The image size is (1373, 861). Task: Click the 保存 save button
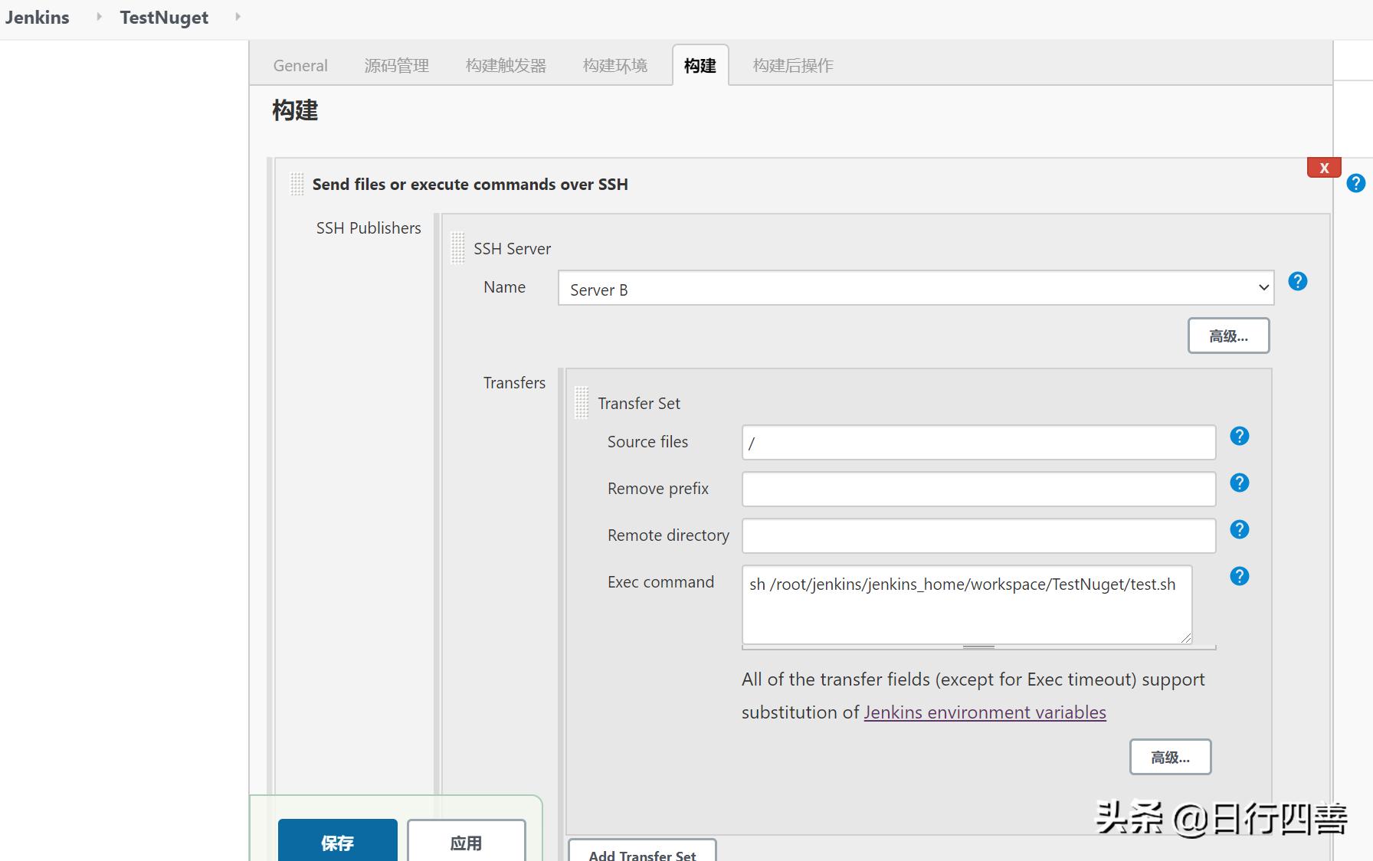337,842
